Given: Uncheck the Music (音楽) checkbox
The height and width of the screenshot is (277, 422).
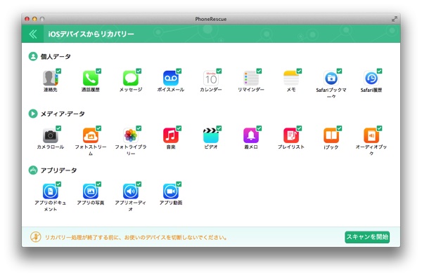Looking at the screenshot, I should pyautogui.click(x=179, y=128).
